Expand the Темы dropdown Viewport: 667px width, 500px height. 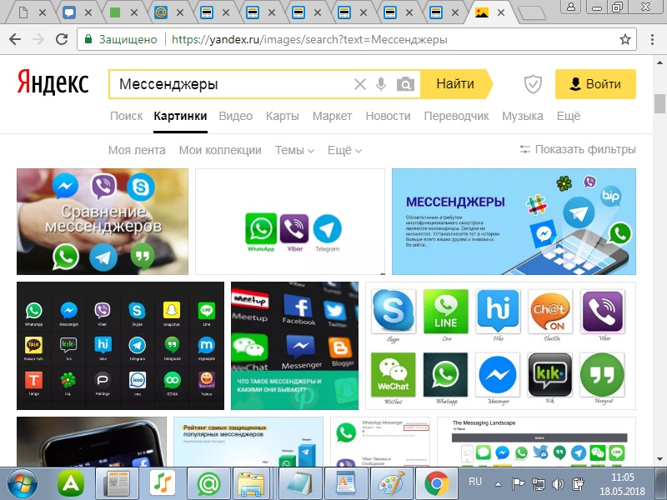294,150
